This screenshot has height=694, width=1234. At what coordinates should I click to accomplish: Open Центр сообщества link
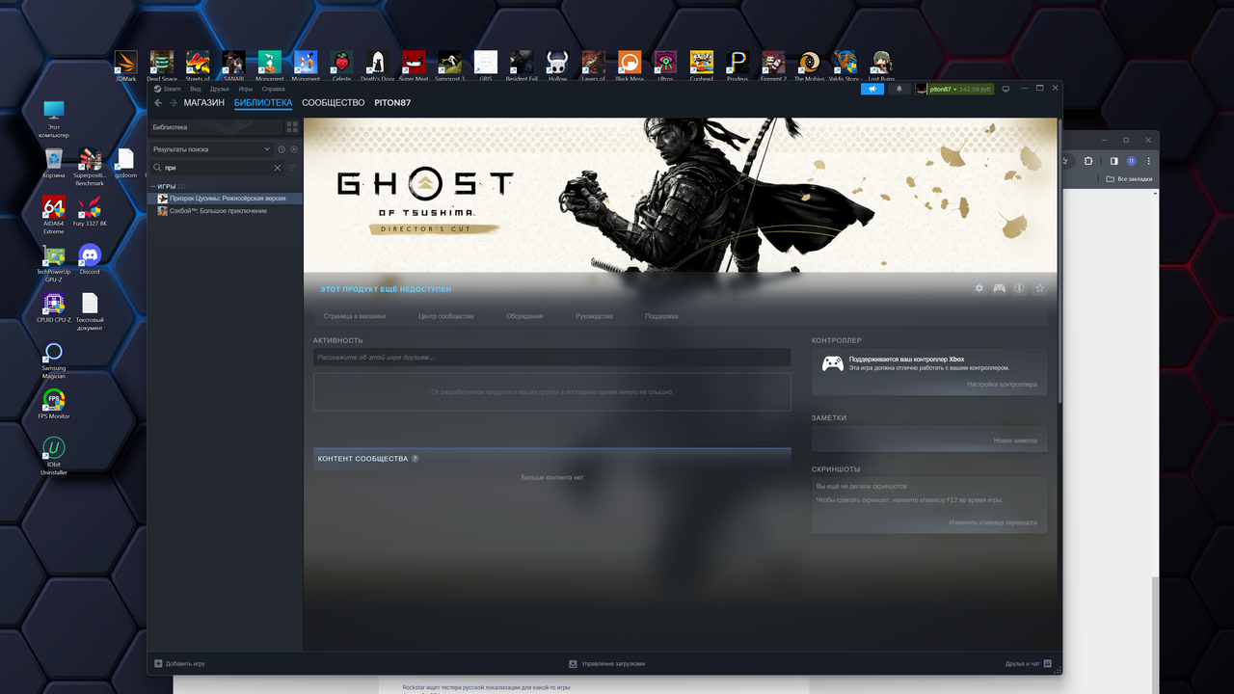[x=446, y=316]
